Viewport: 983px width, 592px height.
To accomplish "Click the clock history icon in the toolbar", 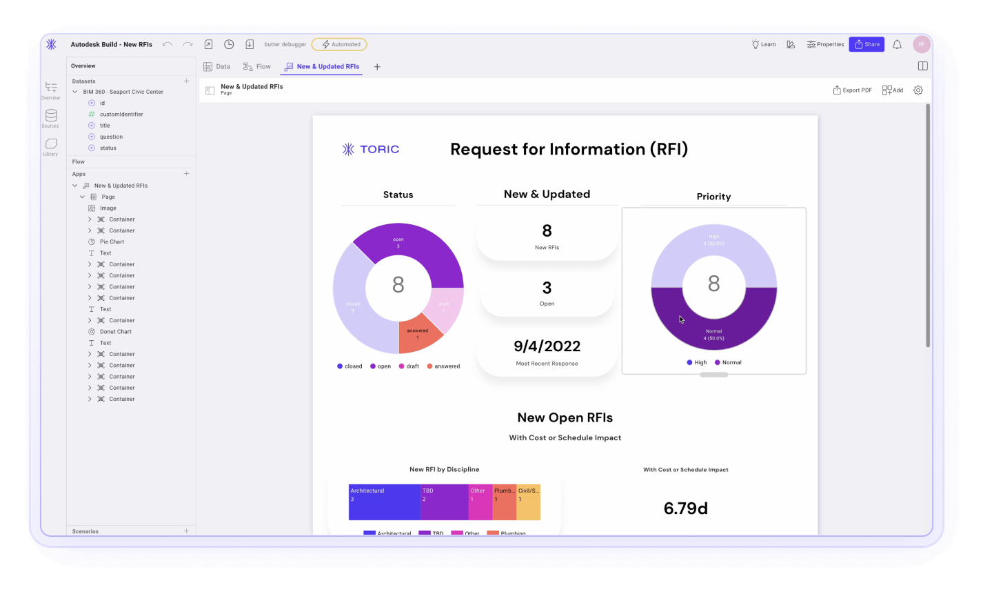I will [228, 43].
